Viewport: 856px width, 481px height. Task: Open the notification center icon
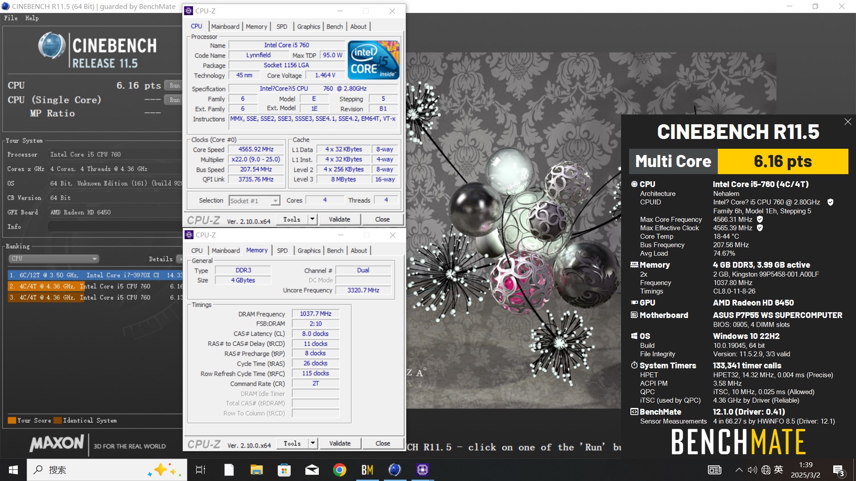839,470
